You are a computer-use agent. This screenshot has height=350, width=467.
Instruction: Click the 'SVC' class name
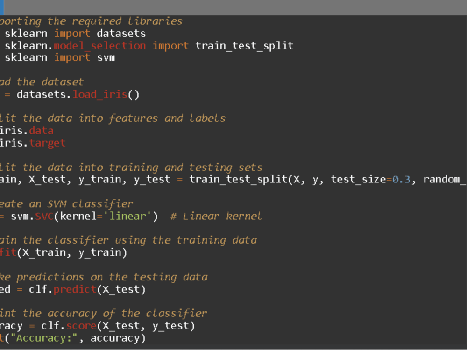(x=44, y=216)
